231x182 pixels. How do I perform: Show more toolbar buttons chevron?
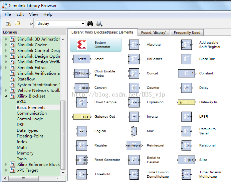[x=31, y=23]
